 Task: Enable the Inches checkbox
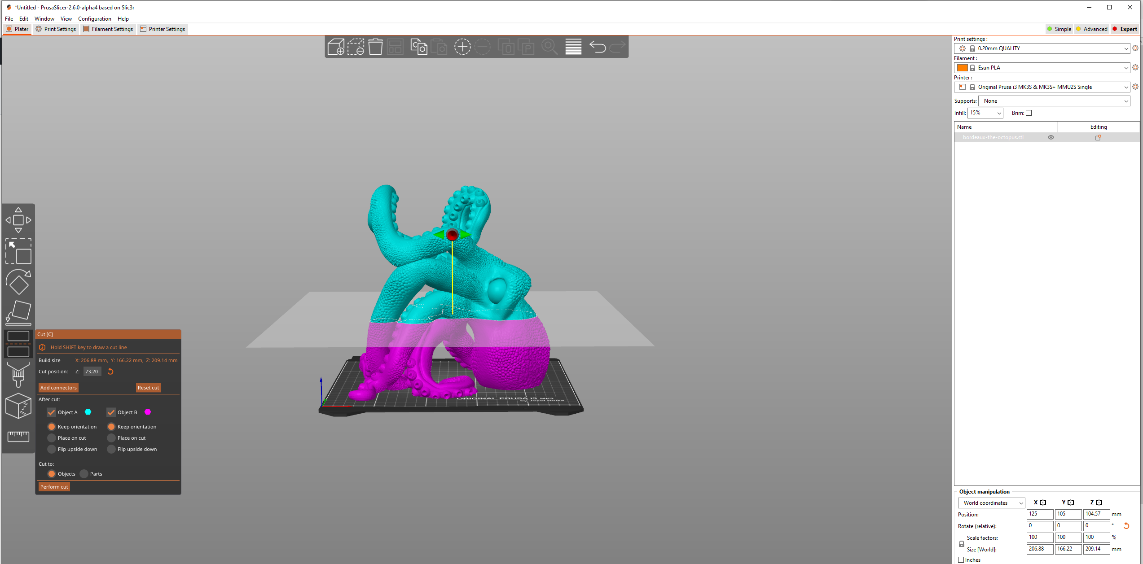coord(961,560)
